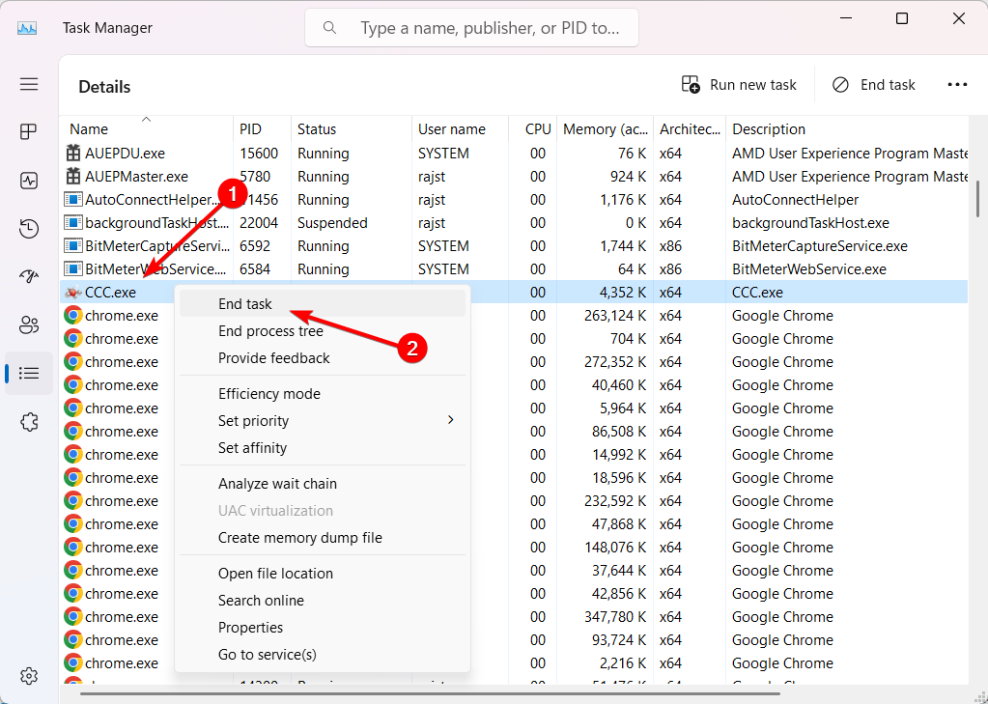
Task: Select Efficiency mode in context menu
Action: click(x=323, y=394)
